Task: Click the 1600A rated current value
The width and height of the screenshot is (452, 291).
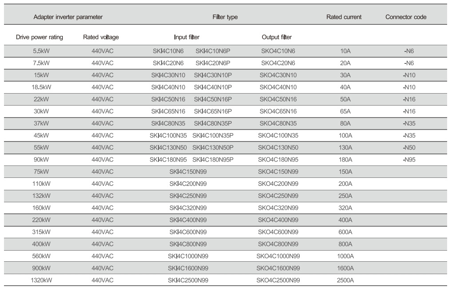Action: point(345,268)
